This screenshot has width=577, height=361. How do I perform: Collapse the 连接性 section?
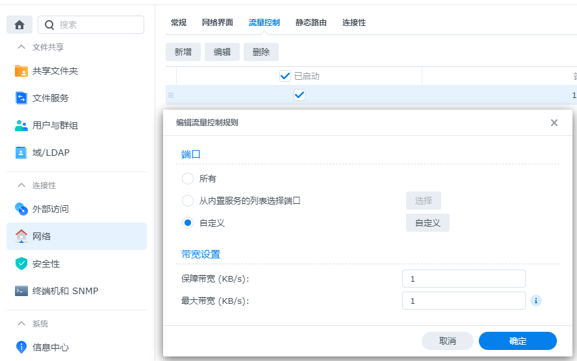pos(21,186)
